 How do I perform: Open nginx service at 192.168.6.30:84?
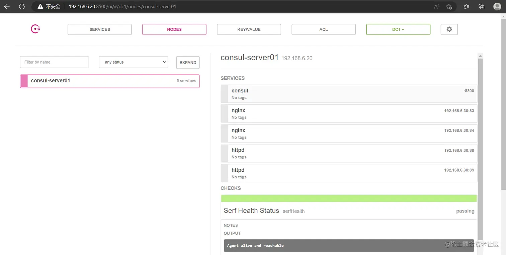click(349, 134)
